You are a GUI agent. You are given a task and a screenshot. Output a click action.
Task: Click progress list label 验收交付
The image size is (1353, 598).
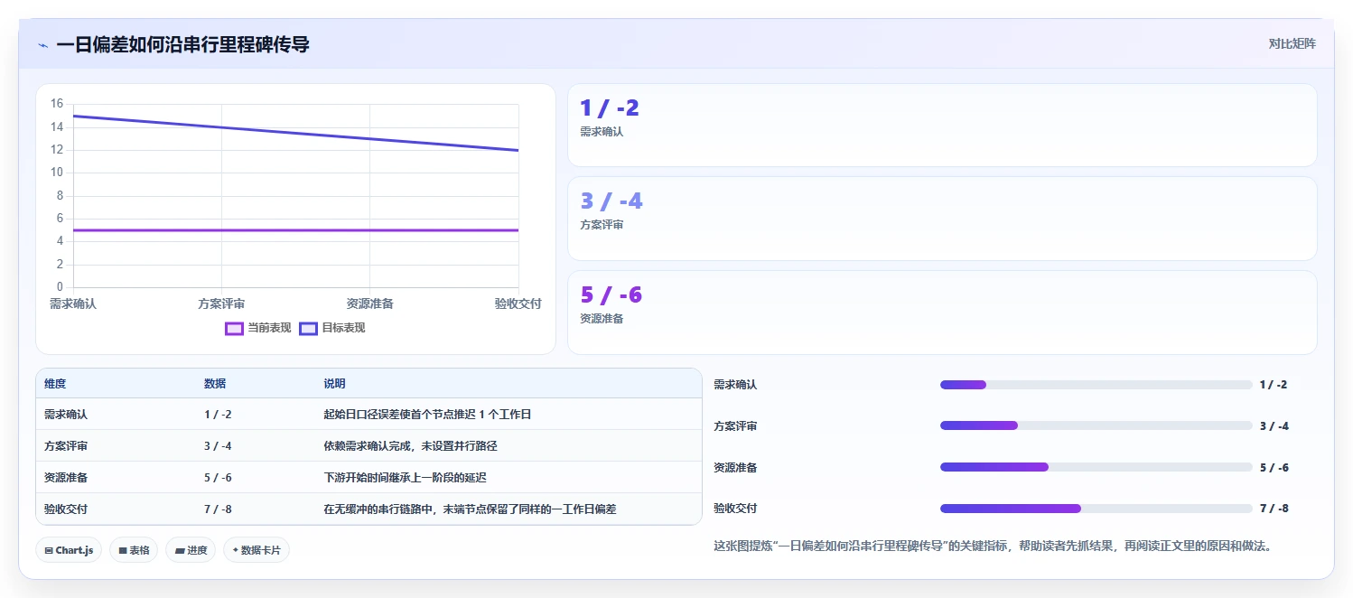[735, 509]
